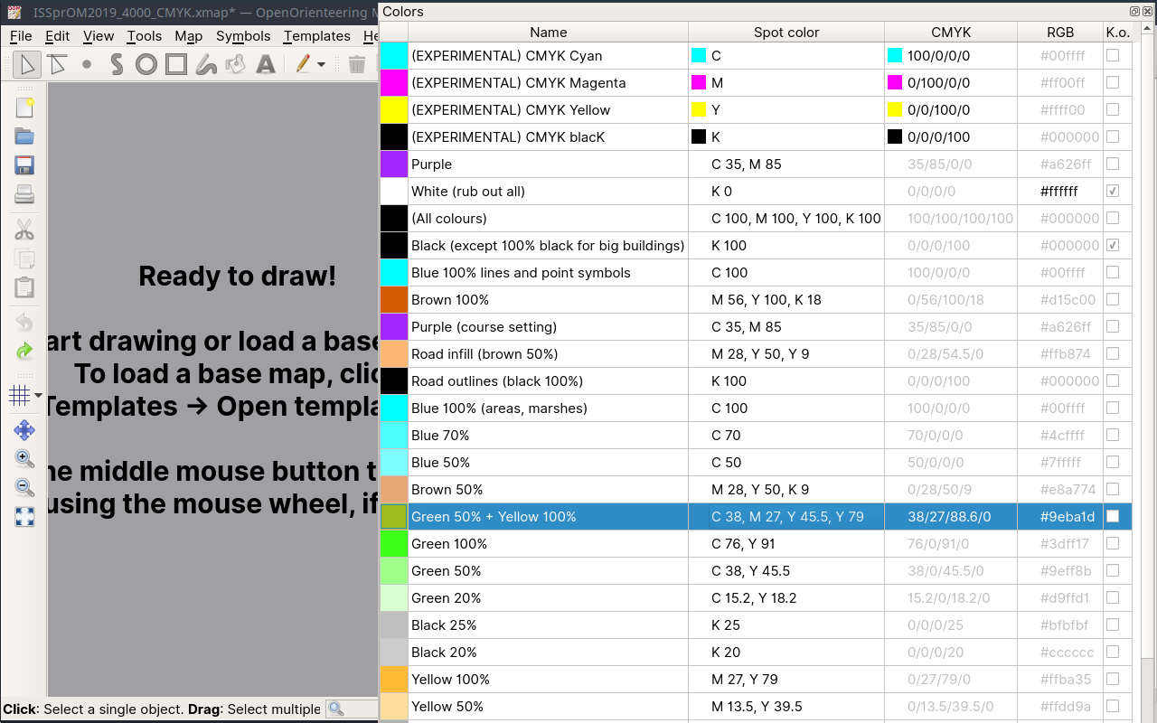
Task: Click the Open folder icon
Action: (24, 136)
